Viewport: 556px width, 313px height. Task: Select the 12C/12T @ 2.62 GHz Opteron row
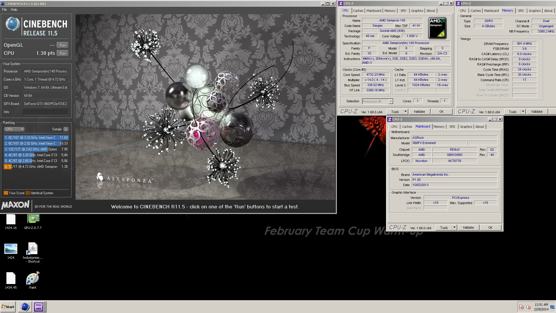36,149
